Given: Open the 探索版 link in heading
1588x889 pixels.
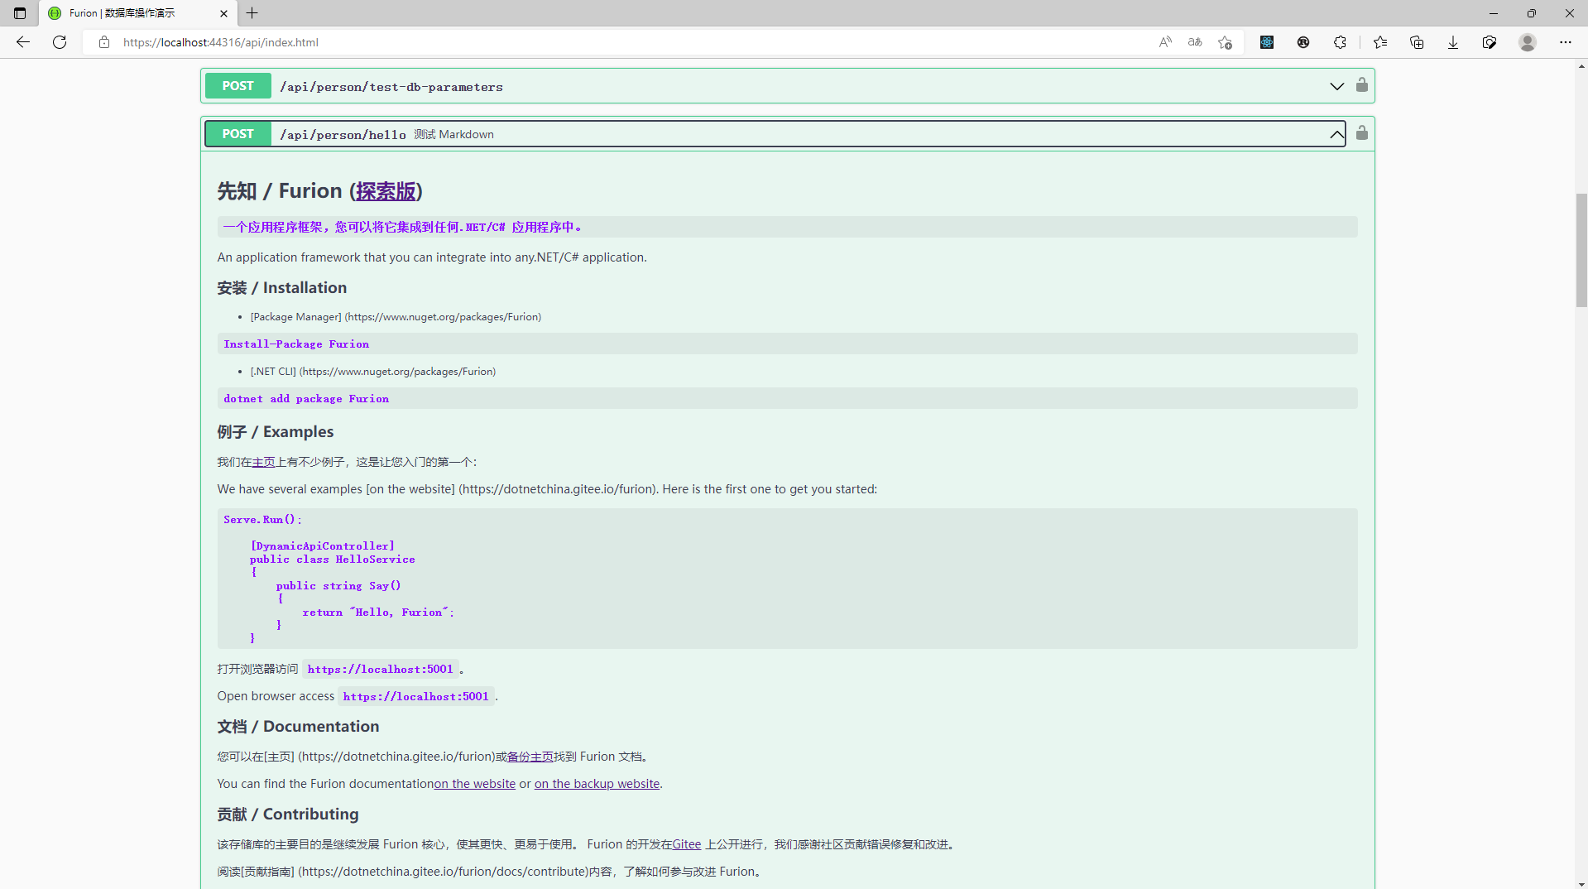Looking at the screenshot, I should 386,191.
